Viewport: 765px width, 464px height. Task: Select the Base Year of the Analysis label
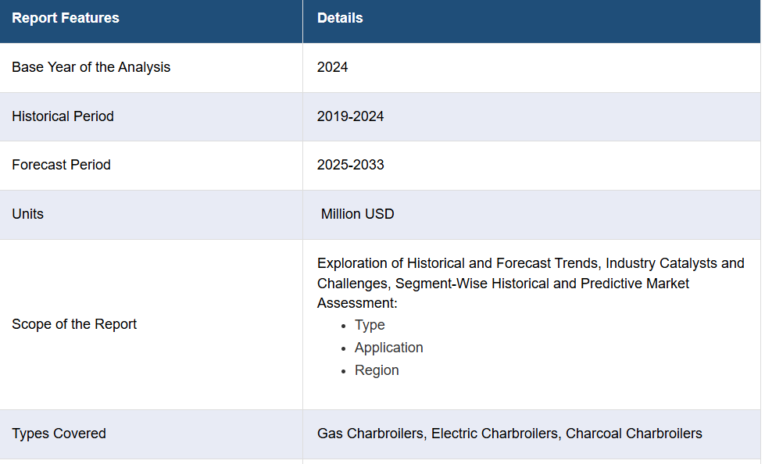tap(91, 67)
